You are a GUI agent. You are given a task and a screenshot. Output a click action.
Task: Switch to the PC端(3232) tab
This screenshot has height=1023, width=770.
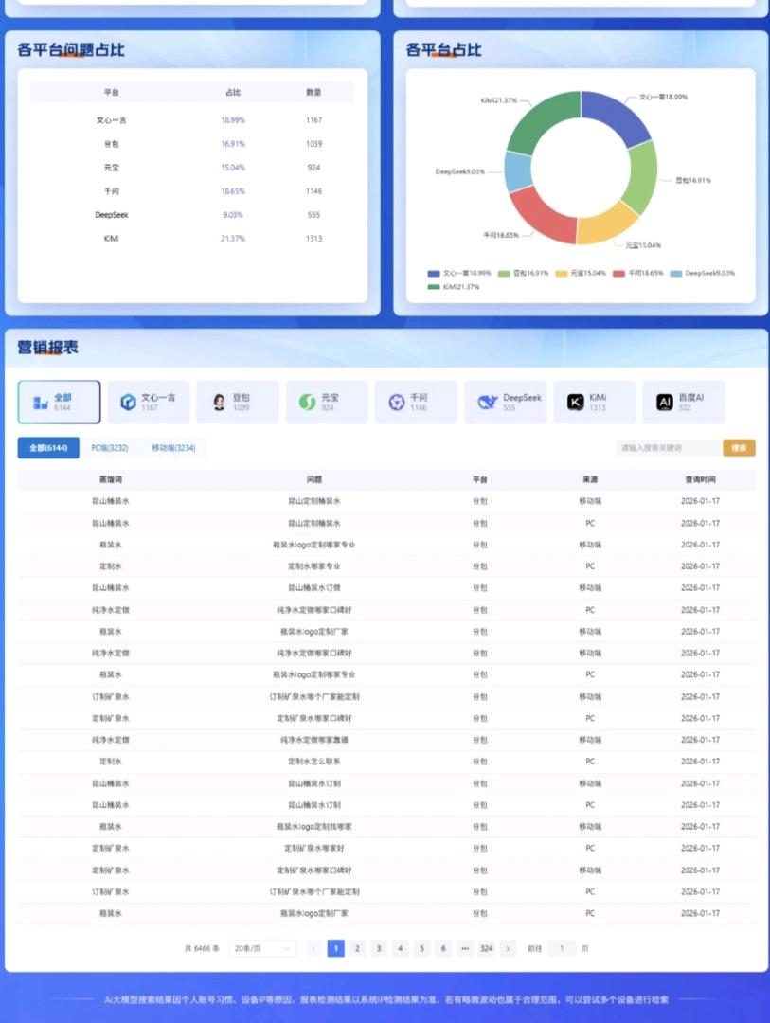coord(110,448)
